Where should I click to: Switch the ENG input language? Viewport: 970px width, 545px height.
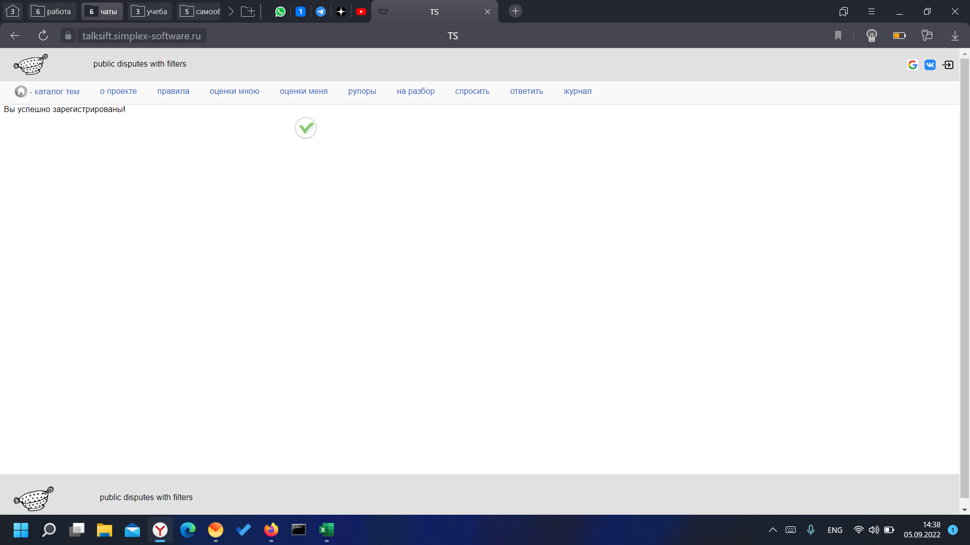(x=835, y=530)
